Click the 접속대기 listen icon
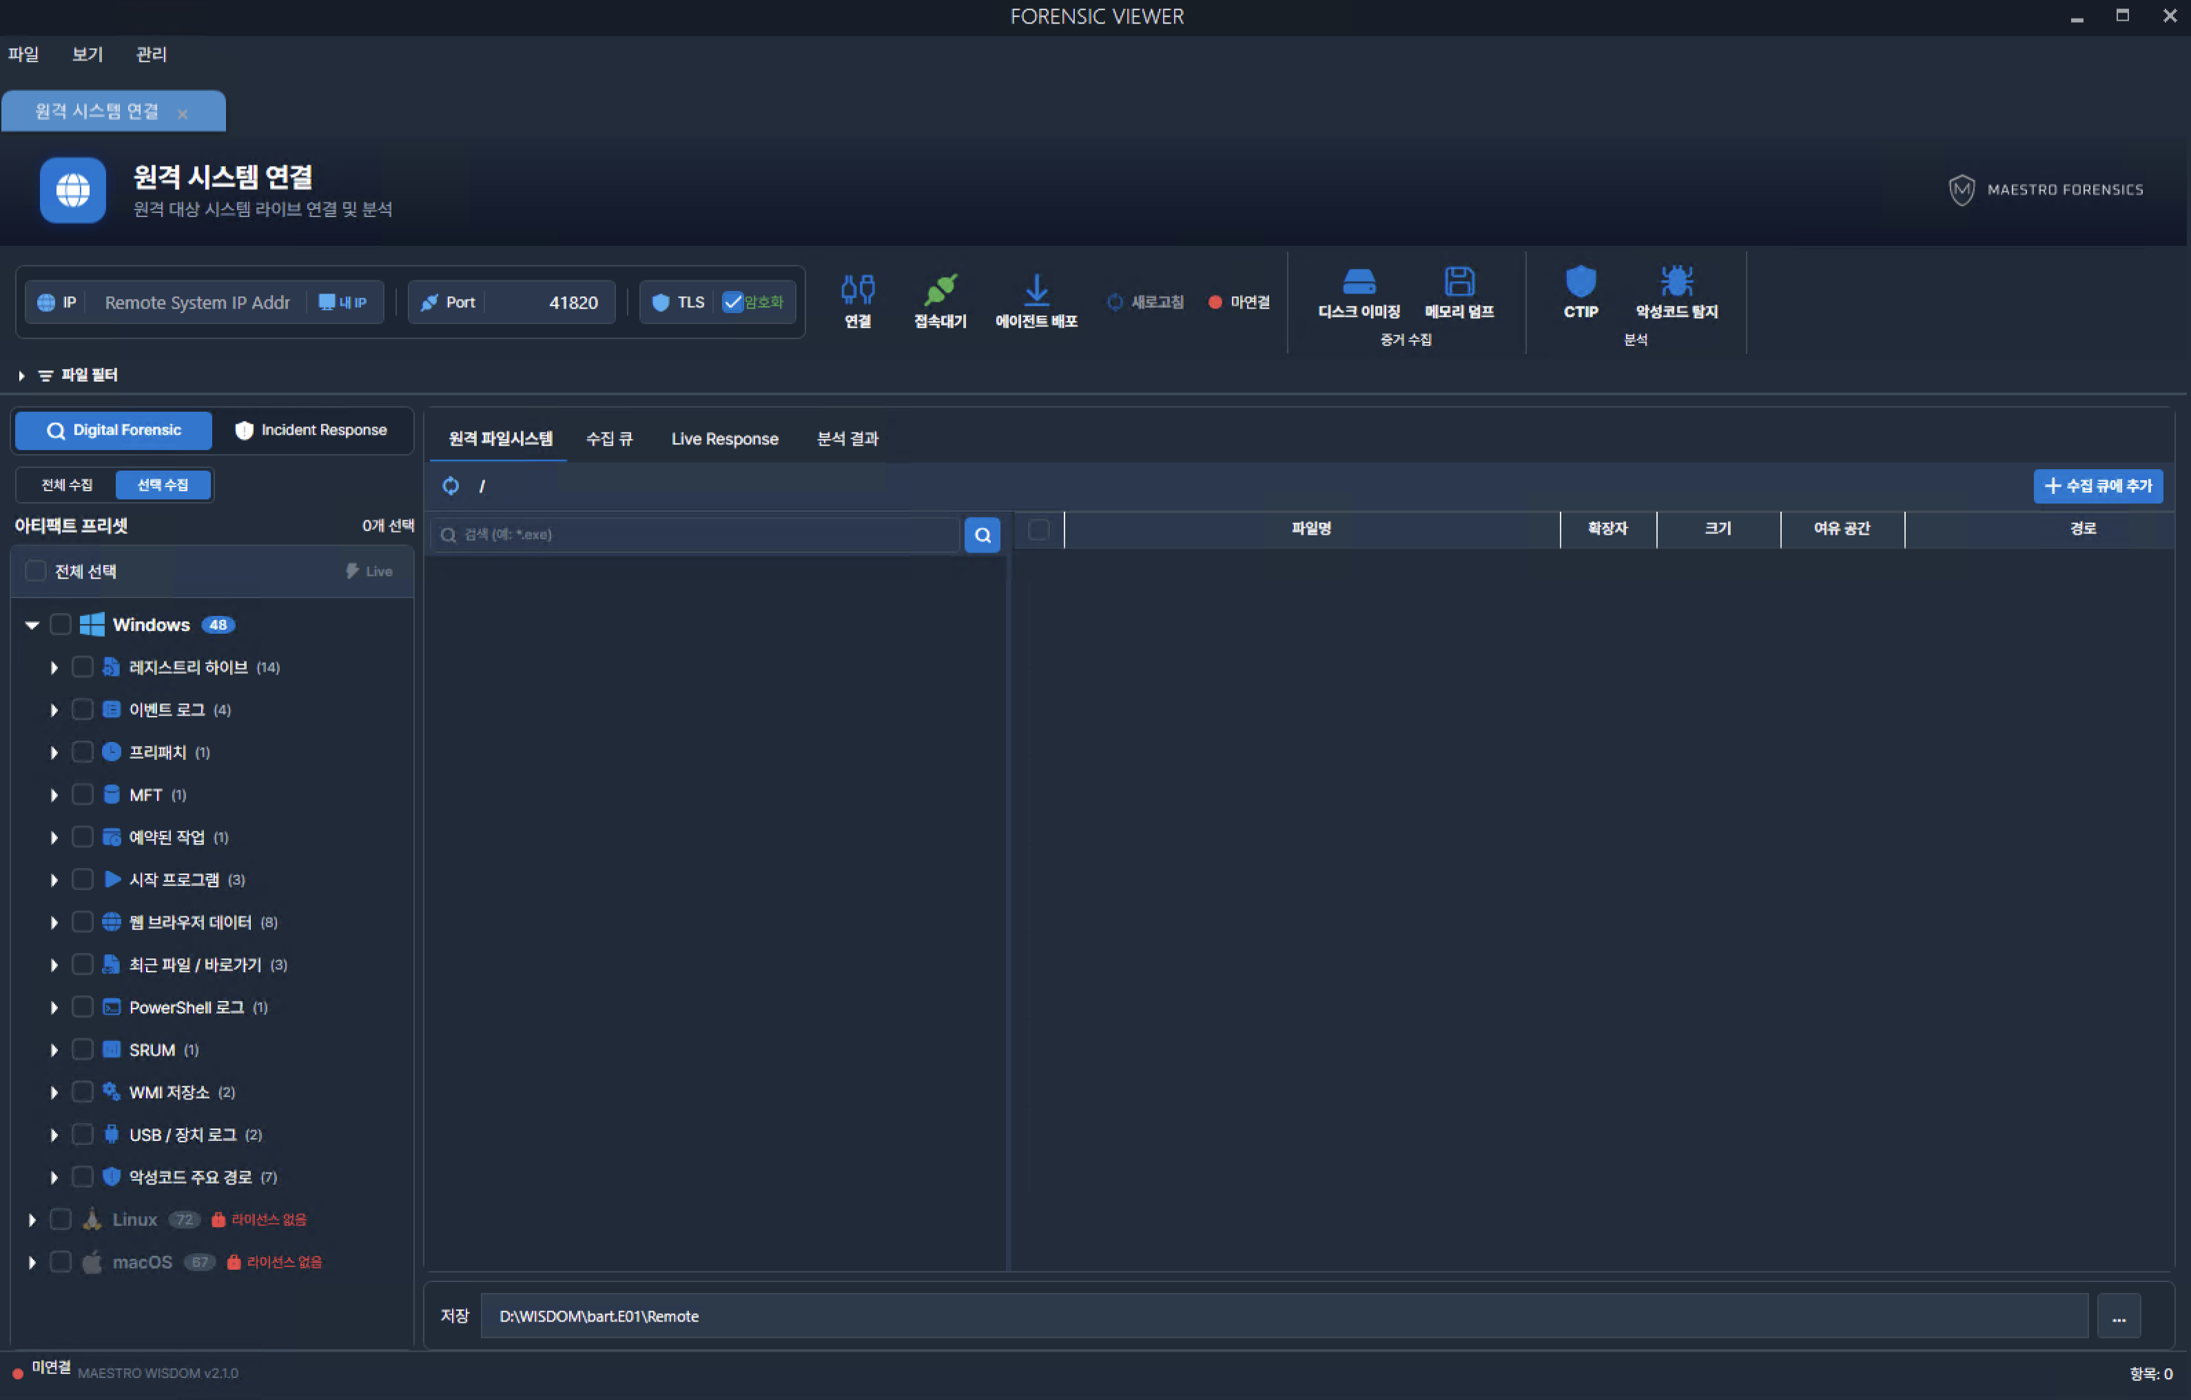The height and width of the screenshot is (1400, 2191). coord(940,289)
